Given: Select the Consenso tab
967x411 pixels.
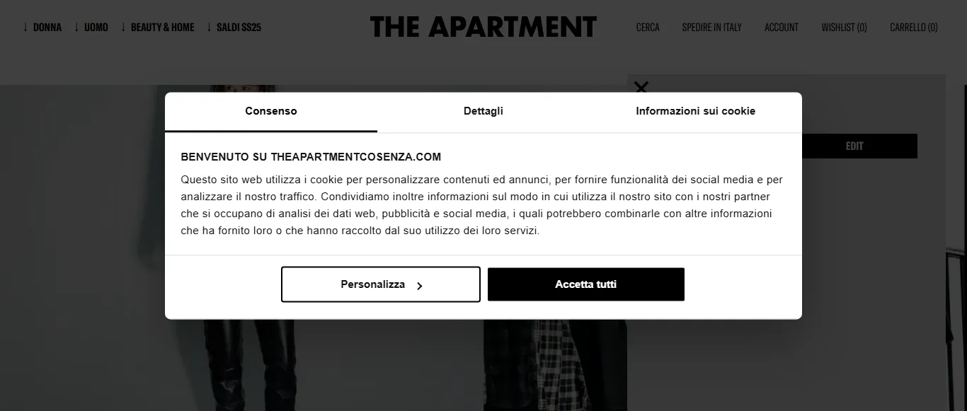Looking at the screenshot, I should coord(271,111).
